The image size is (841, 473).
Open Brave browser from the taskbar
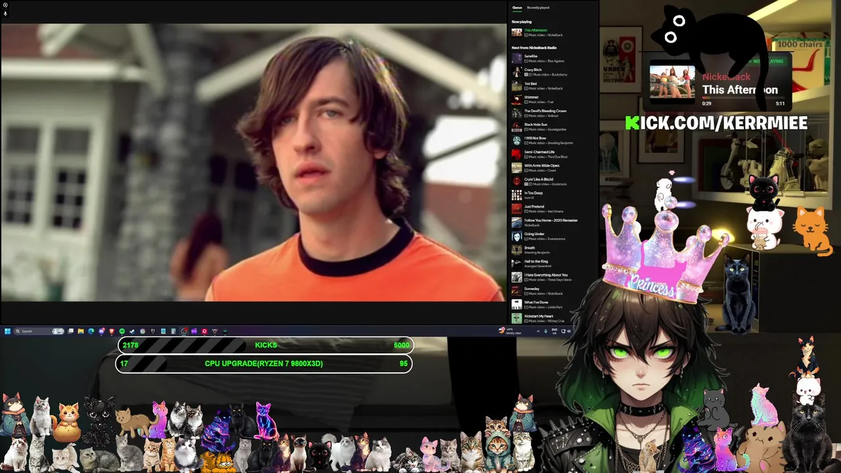pos(112,331)
